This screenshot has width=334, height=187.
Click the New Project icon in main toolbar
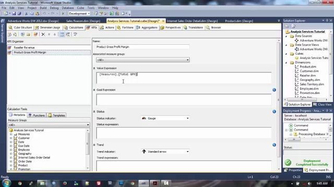click(x=6, y=14)
